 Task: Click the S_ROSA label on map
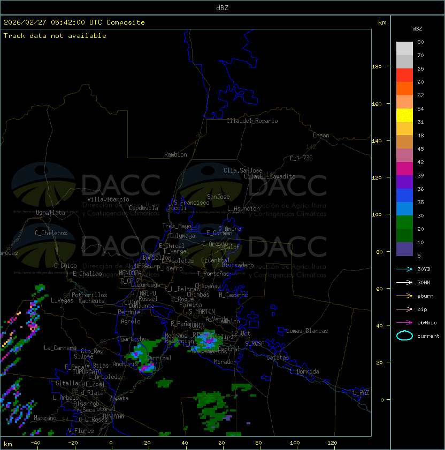tap(255, 344)
